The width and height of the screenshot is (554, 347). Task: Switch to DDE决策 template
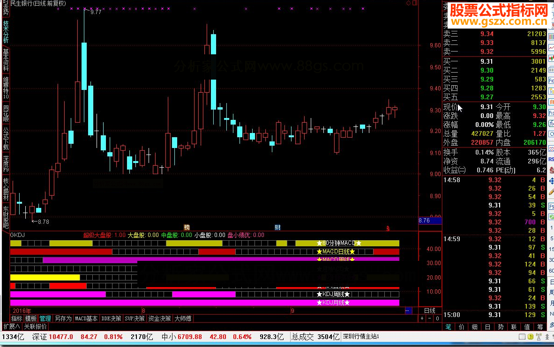point(111,318)
